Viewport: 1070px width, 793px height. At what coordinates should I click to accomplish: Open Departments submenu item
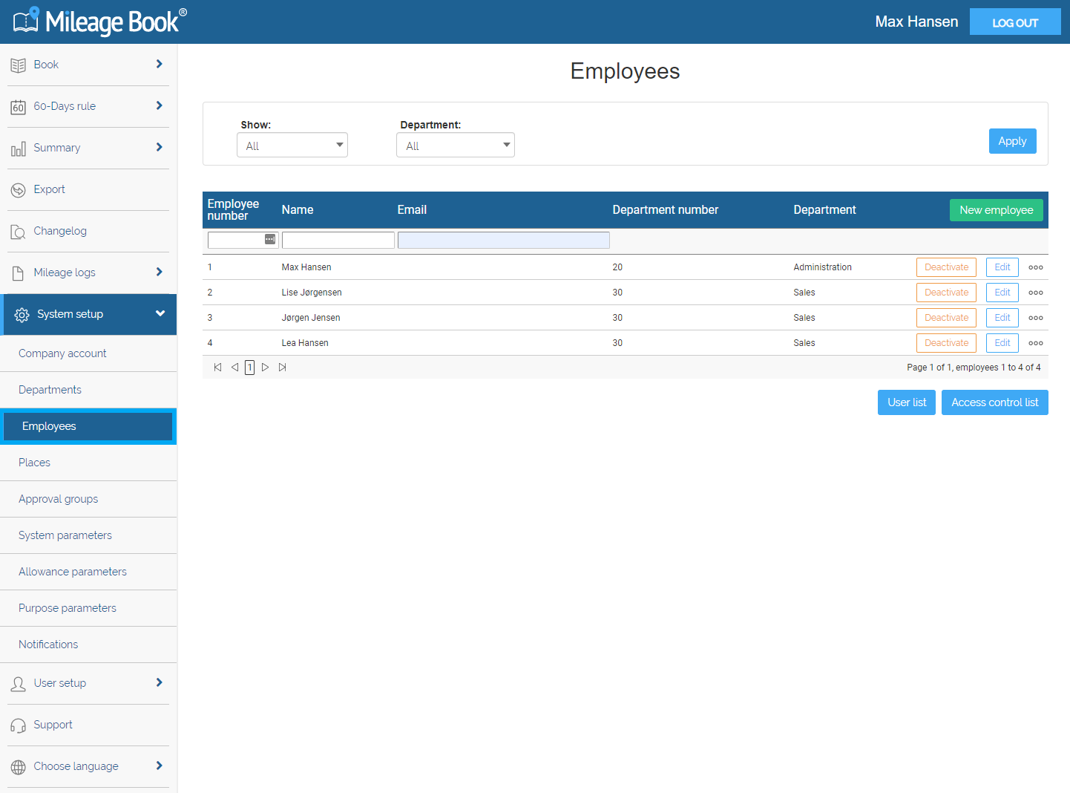(88, 390)
